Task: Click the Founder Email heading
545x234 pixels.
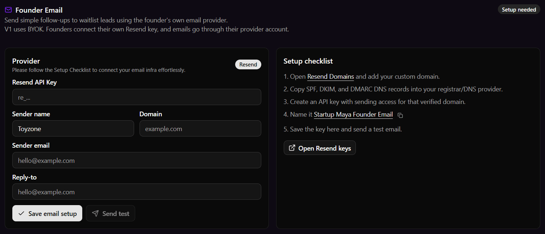Action: coord(39,10)
